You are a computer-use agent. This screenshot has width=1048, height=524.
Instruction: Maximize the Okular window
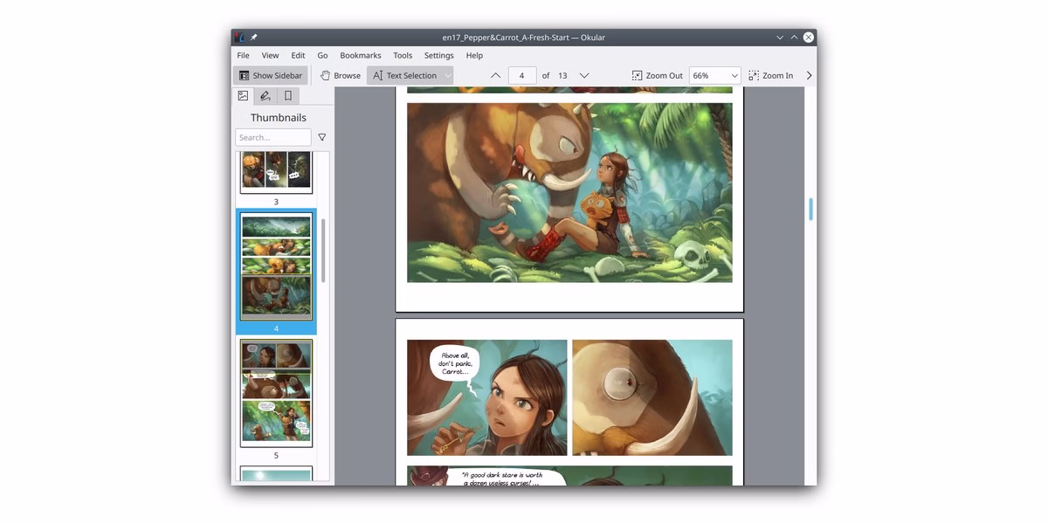[794, 38]
